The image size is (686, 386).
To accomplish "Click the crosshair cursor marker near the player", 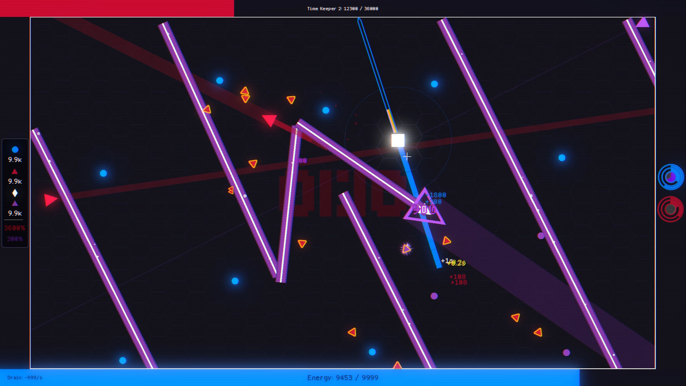I will [x=407, y=157].
